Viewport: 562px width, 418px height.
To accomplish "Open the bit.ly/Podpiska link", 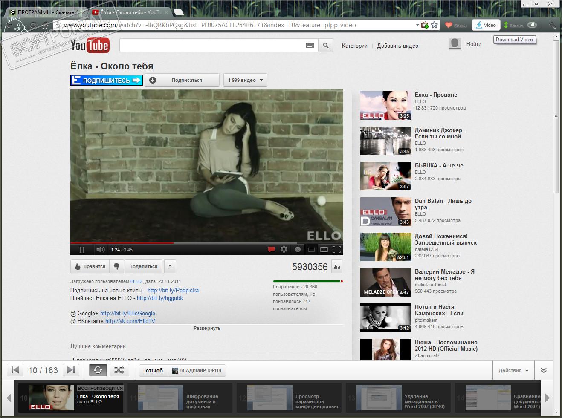I will 173,291.
